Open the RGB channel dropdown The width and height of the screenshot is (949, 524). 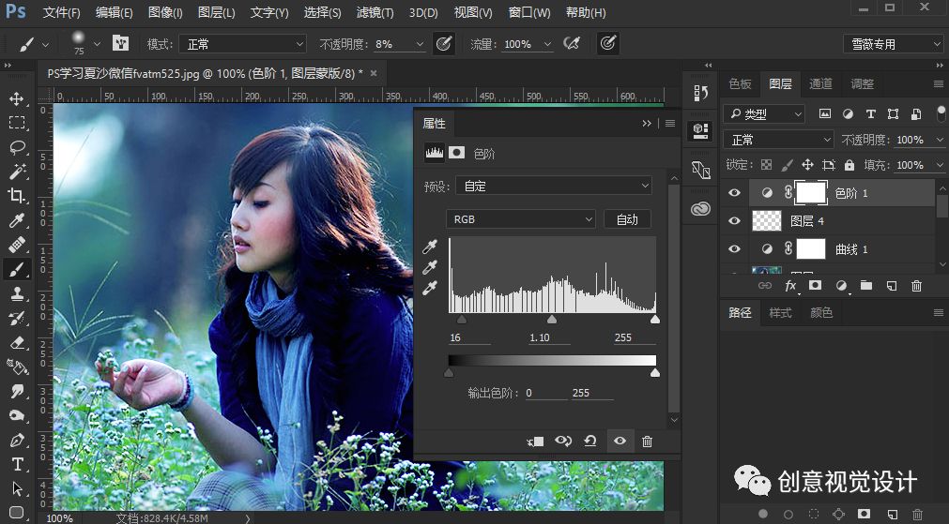click(521, 219)
